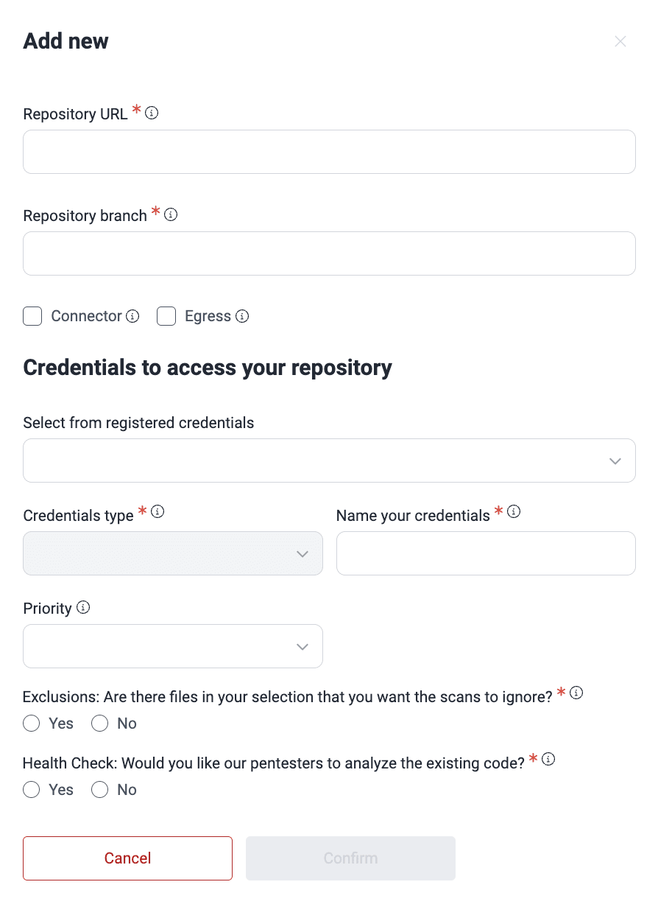Image resolution: width=658 pixels, height=907 pixels.
Task: Enable the Connector checkbox
Action: pos(32,316)
